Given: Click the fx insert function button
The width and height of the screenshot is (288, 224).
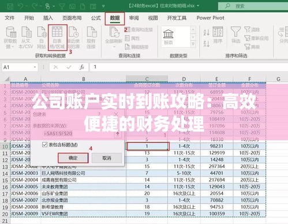Looking at the screenshot, I should (82, 67).
